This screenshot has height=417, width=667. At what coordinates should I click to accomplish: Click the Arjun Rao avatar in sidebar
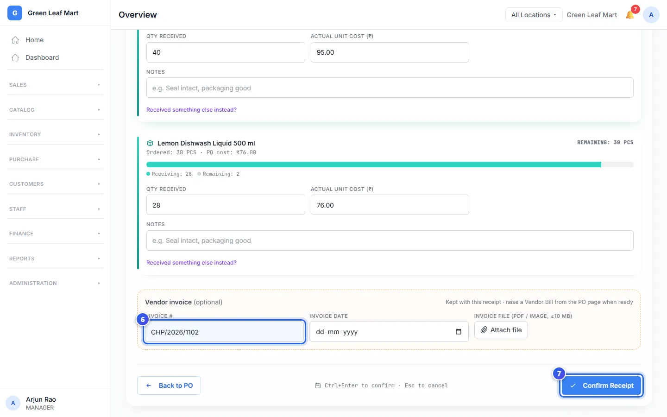click(13, 403)
